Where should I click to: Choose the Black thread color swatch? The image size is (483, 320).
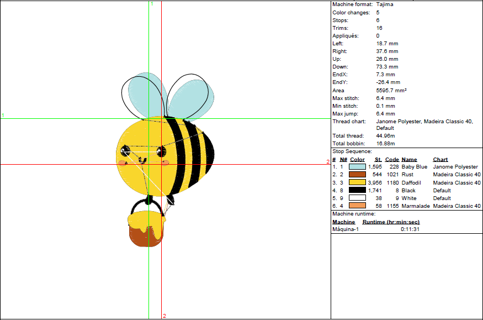pyautogui.click(x=357, y=190)
